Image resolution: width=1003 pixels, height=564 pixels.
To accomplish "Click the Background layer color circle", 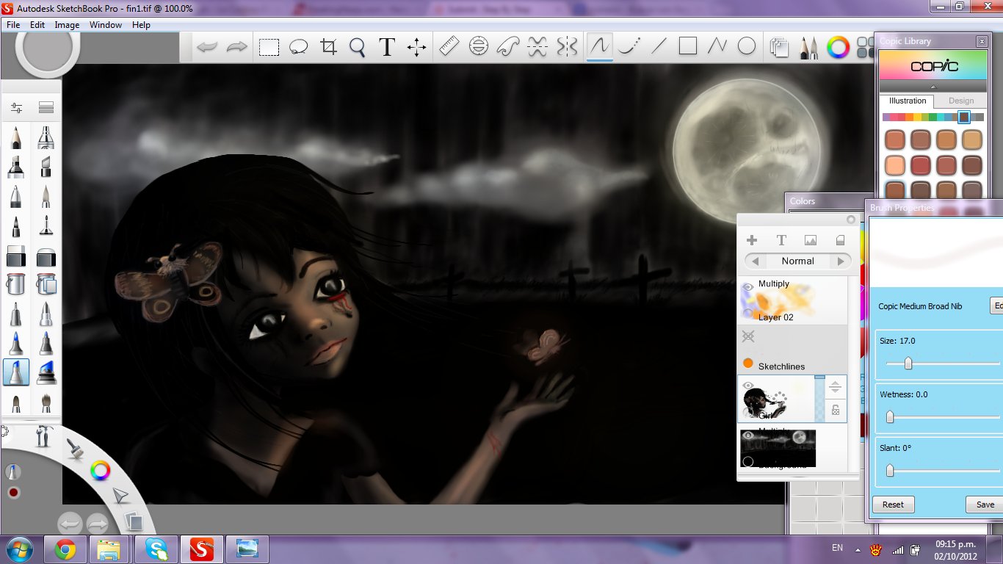I will click(748, 462).
